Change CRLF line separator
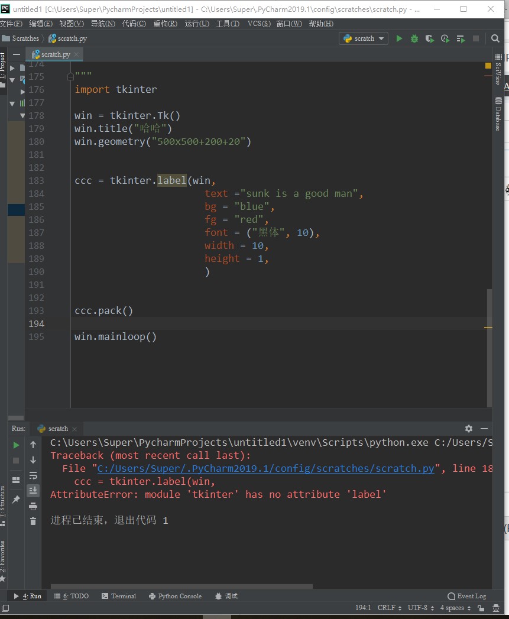The width and height of the screenshot is (509, 619). point(390,608)
